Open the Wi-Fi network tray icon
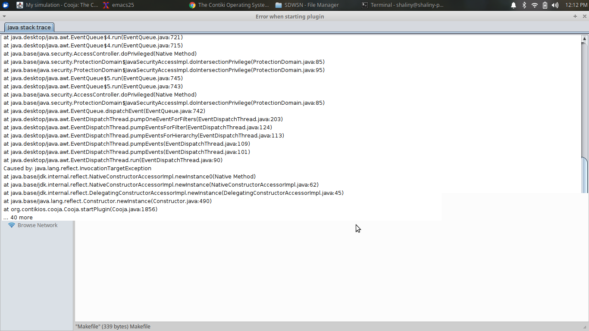Screen dimensions: 589x331 click(535, 5)
